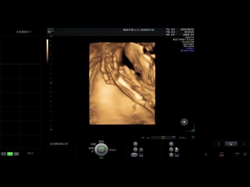Select the green two-column clipboard layout
Image resolution: width=250 pixels, height=187 pixels.
tap(10, 154)
